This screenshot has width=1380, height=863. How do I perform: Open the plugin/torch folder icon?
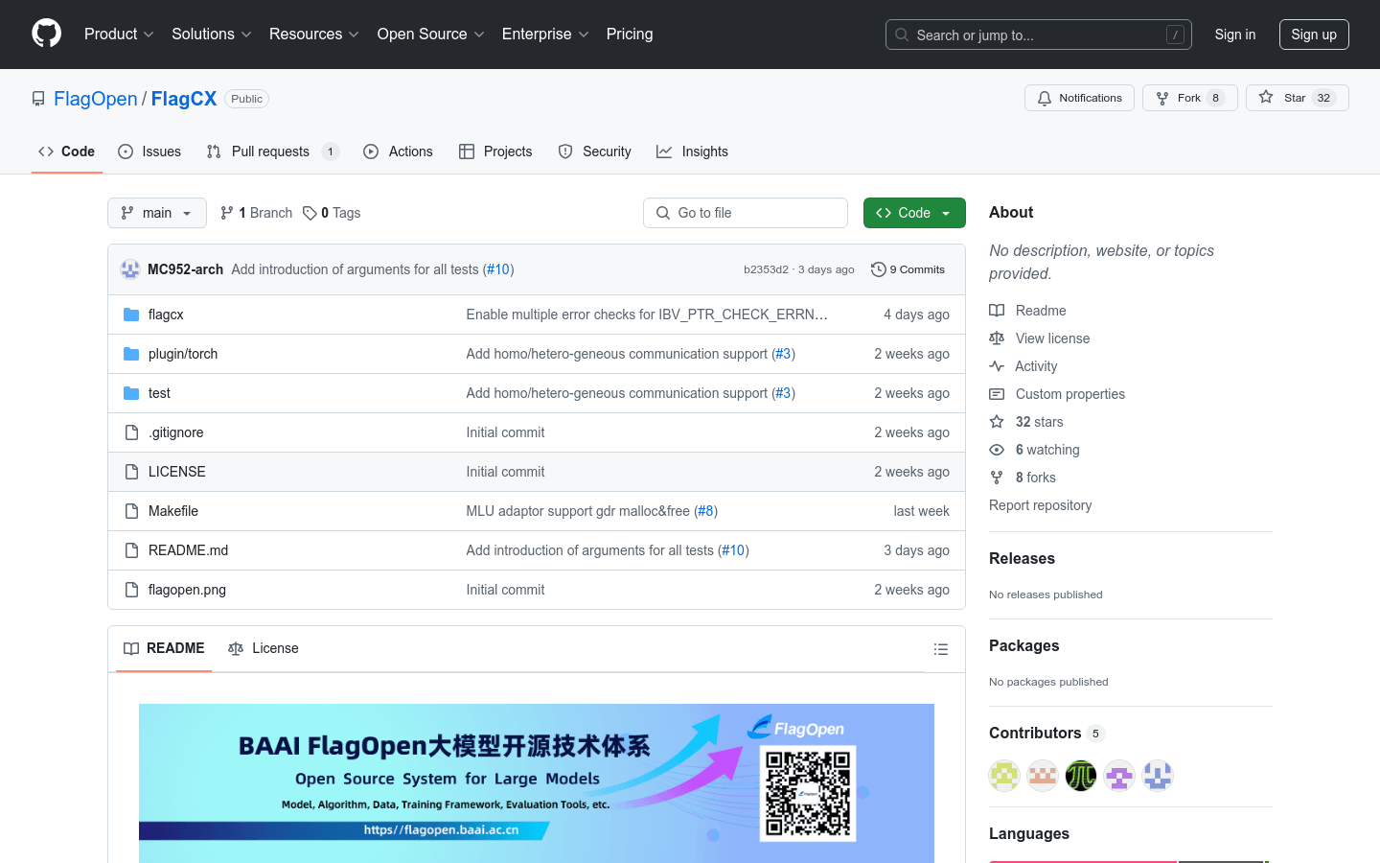131,354
